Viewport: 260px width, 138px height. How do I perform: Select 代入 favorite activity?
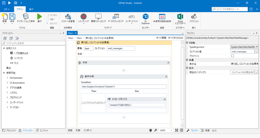(14, 63)
